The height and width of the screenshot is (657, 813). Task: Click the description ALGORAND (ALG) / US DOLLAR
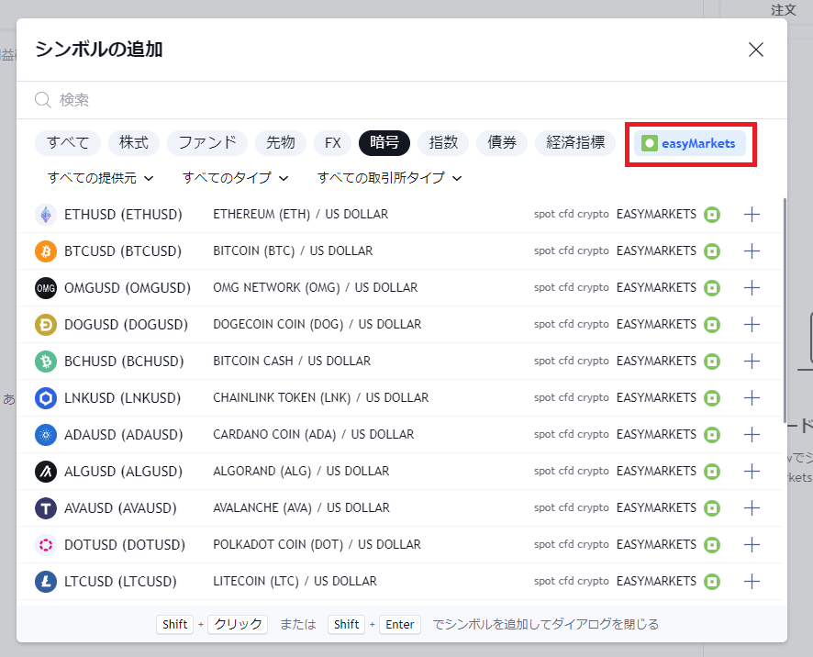tap(301, 471)
